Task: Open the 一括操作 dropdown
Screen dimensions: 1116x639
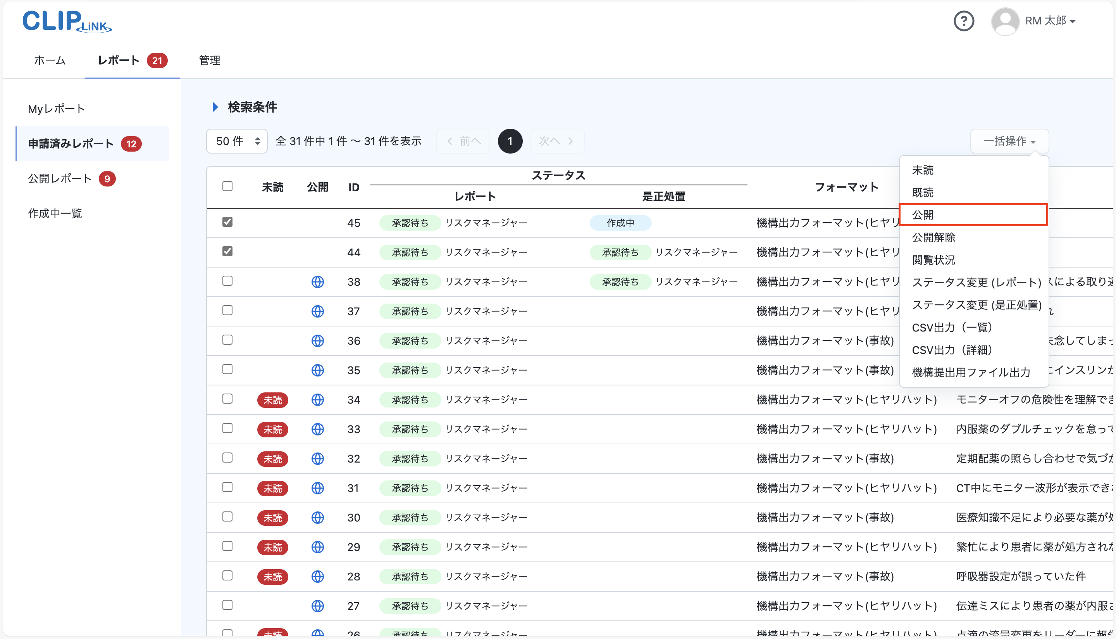Action: (1009, 141)
